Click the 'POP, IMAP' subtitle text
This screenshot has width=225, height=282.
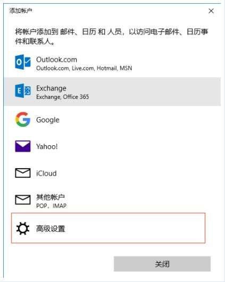51,206
